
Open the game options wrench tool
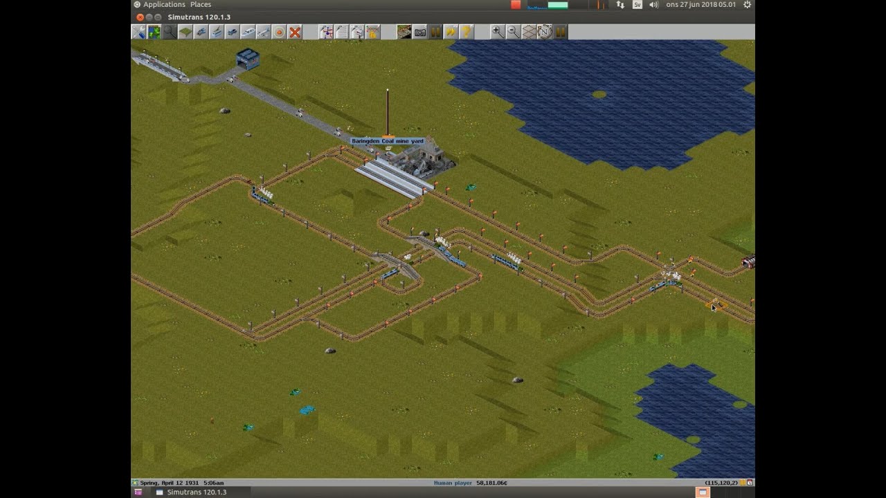coord(139,32)
